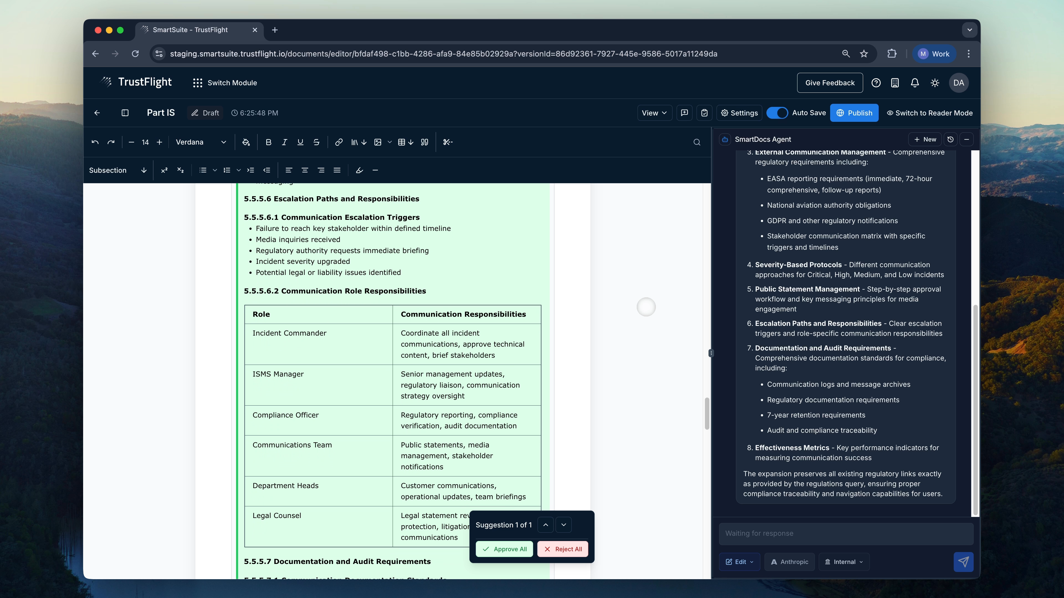Expand the View dropdown menu

654,113
